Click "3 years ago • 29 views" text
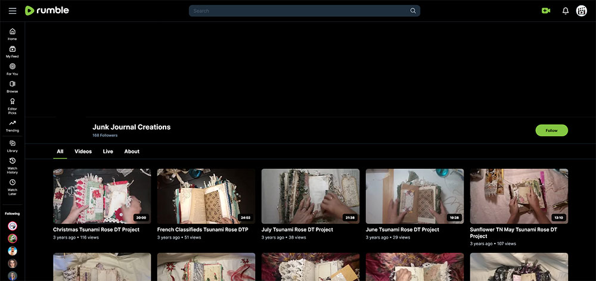596x281 pixels. [388, 238]
